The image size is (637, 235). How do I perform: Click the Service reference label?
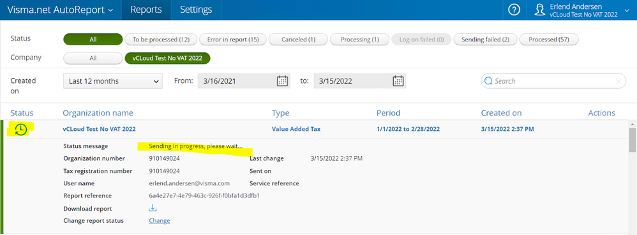(274, 183)
